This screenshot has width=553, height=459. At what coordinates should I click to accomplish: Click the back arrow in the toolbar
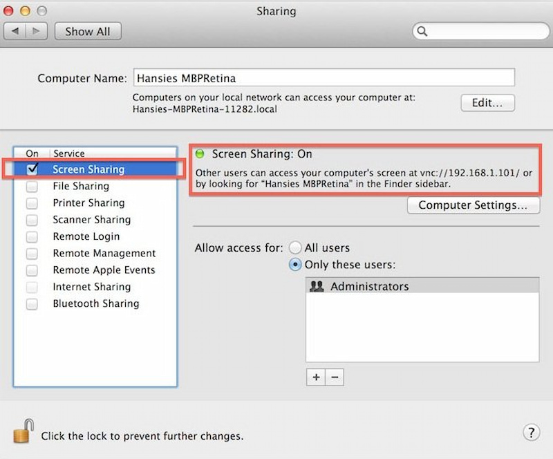15,31
